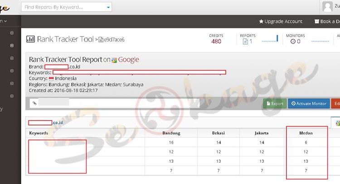Image resolution: width=340 pixels, height=184 pixels.
Task: Expand the first sidebar menu item
Action: click(12, 33)
